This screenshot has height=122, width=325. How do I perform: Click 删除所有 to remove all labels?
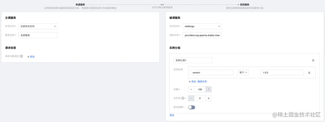point(202,82)
